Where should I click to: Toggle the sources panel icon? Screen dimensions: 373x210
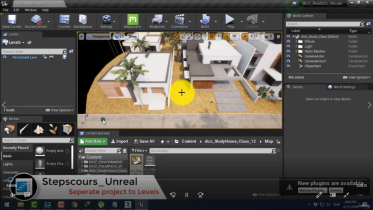(x=81, y=150)
